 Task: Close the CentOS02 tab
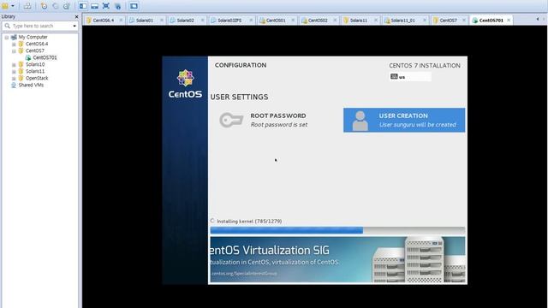(335, 21)
